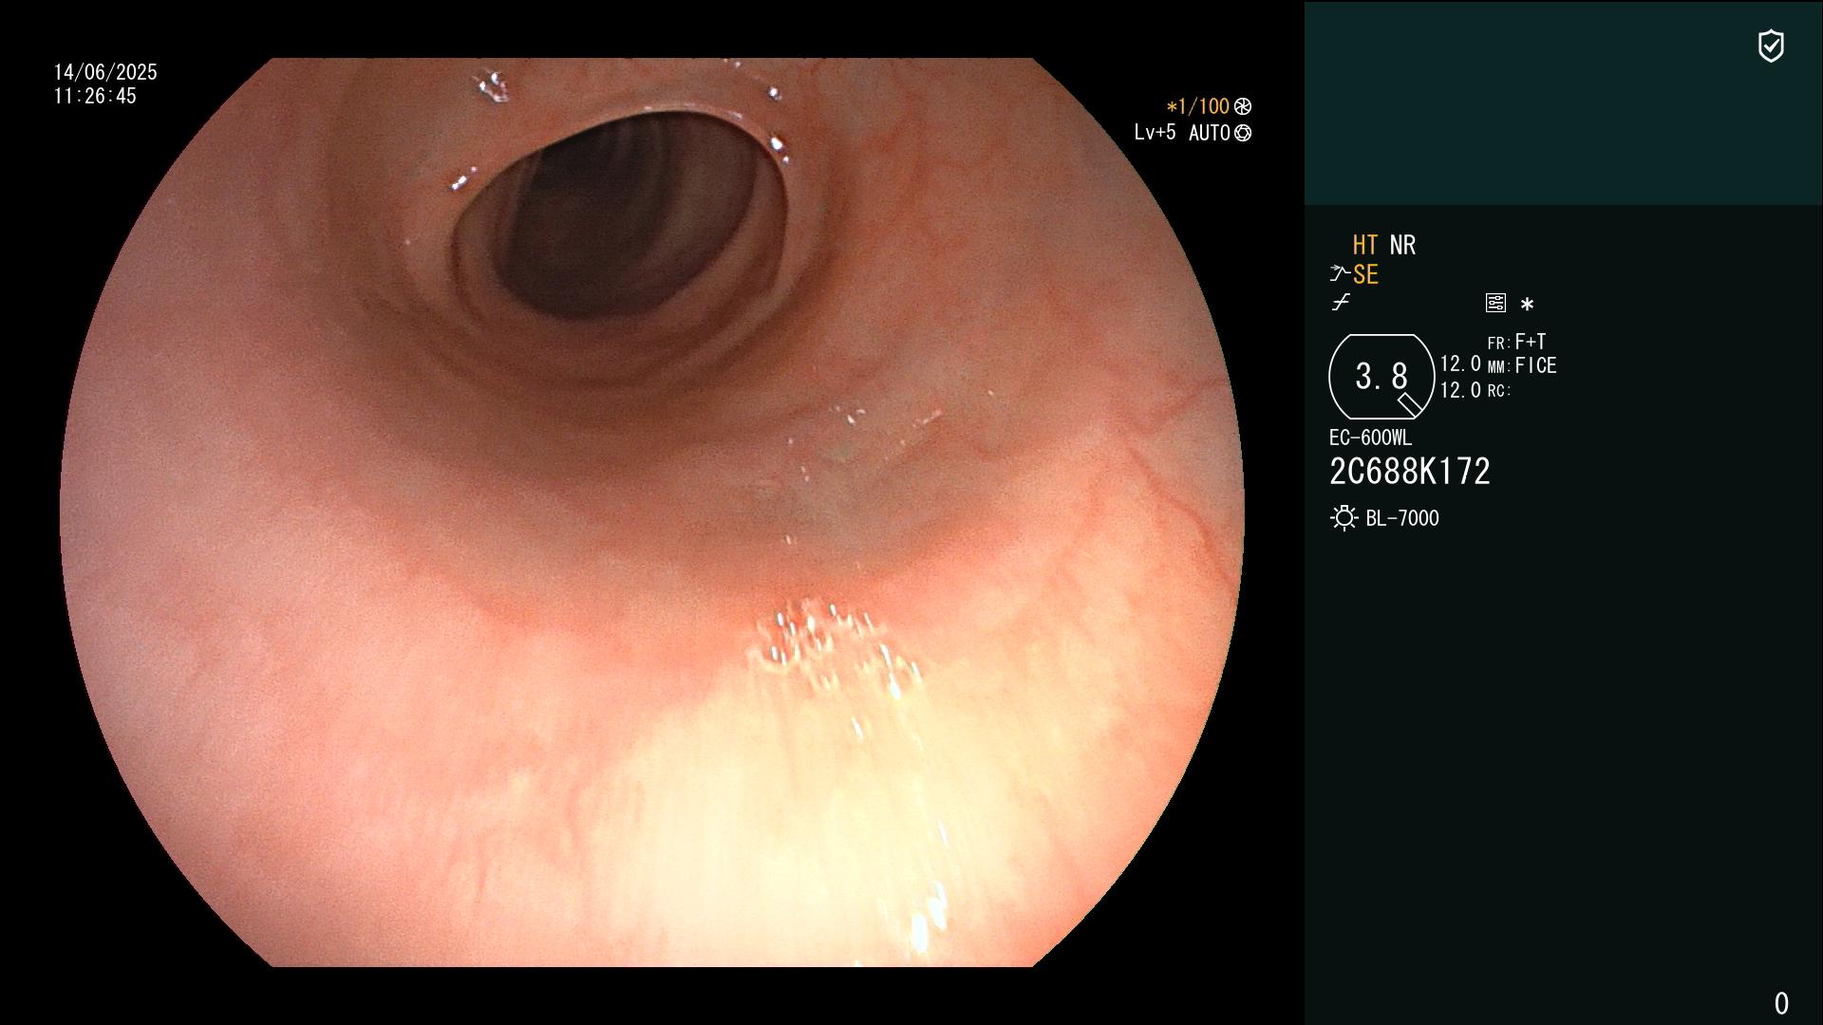1823x1025 pixels.
Task: Click the BL-7000 light source label
Action: [1402, 518]
